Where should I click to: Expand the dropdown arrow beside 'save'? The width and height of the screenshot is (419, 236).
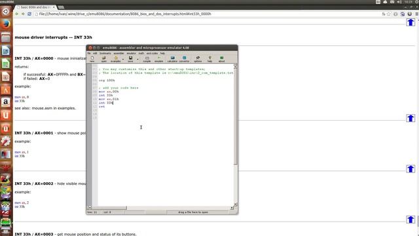(137, 59)
